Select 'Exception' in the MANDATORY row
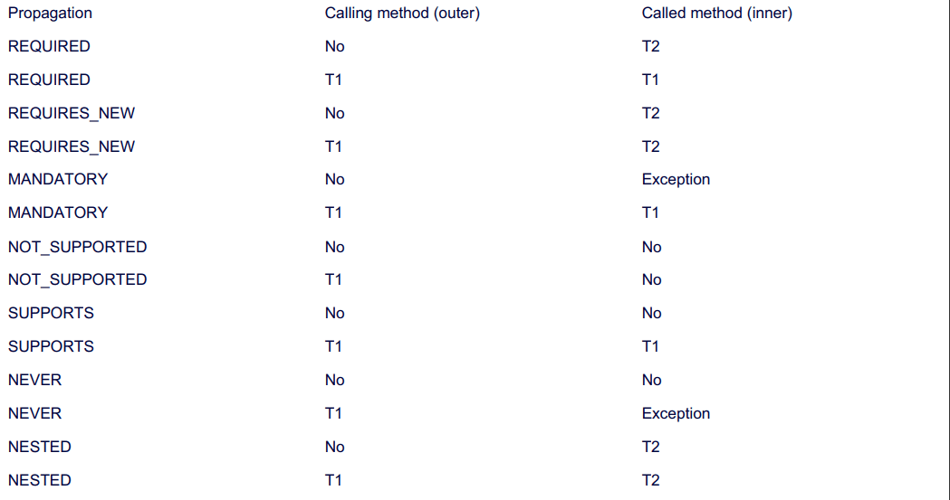The image size is (950, 500). (x=677, y=180)
